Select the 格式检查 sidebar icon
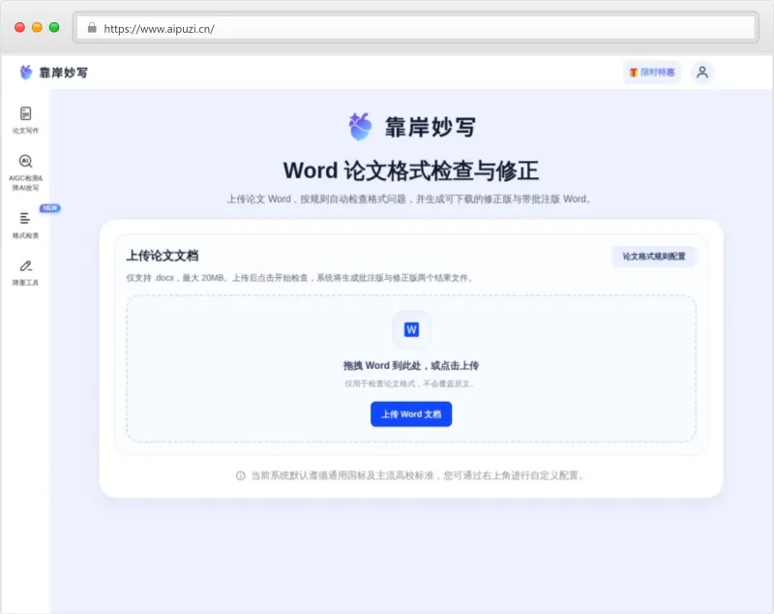 point(25,218)
